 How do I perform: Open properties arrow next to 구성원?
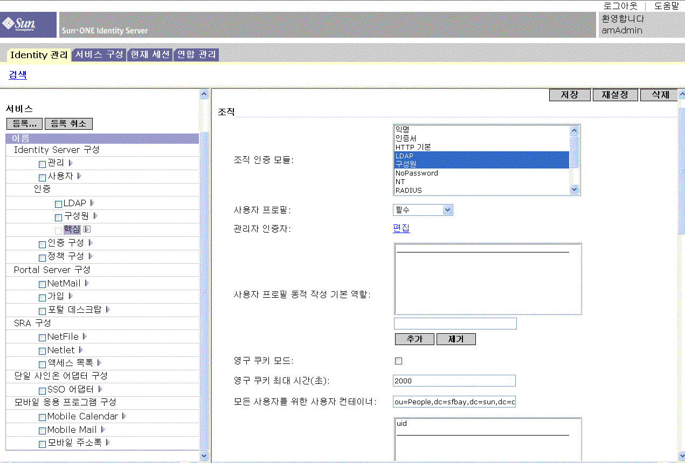tap(95, 216)
